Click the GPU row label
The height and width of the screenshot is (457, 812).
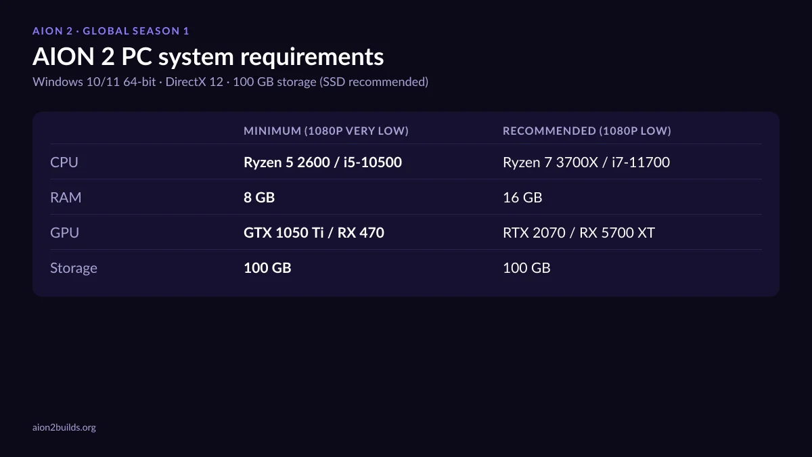[64, 233]
